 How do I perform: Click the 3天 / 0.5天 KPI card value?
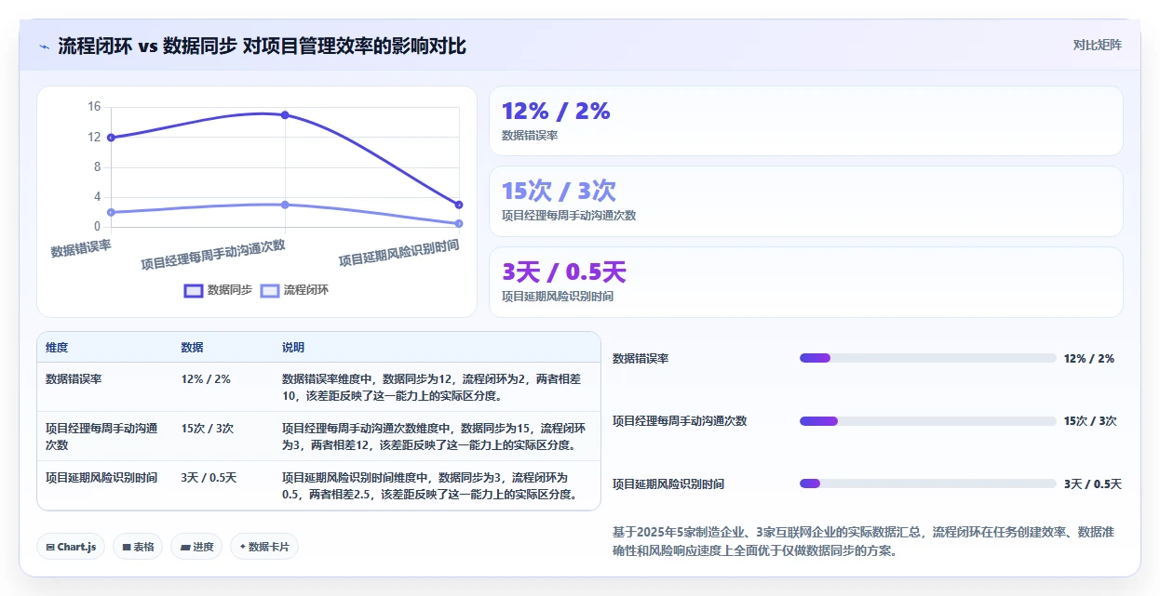[x=564, y=272]
